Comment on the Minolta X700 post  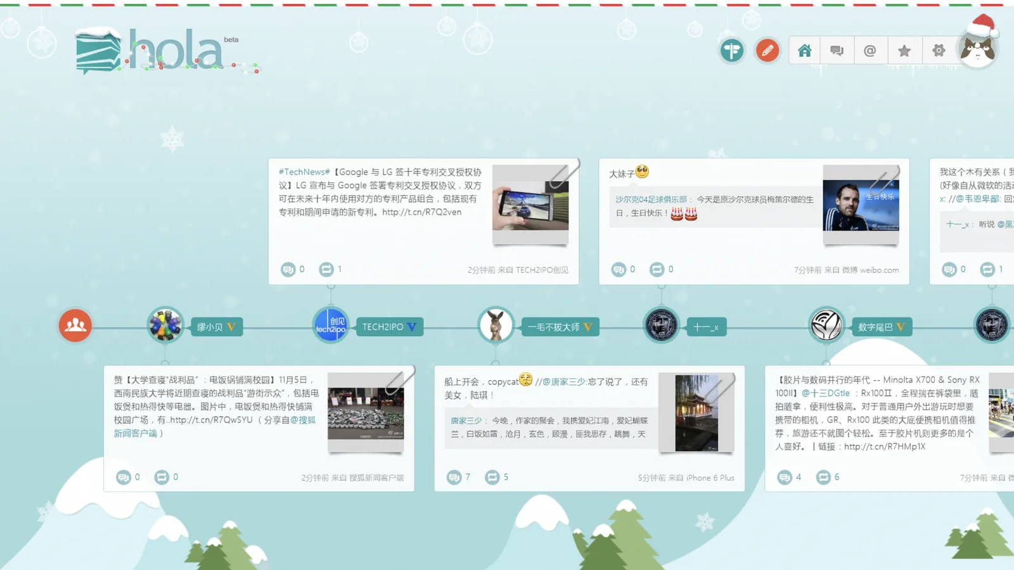(785, 478)
